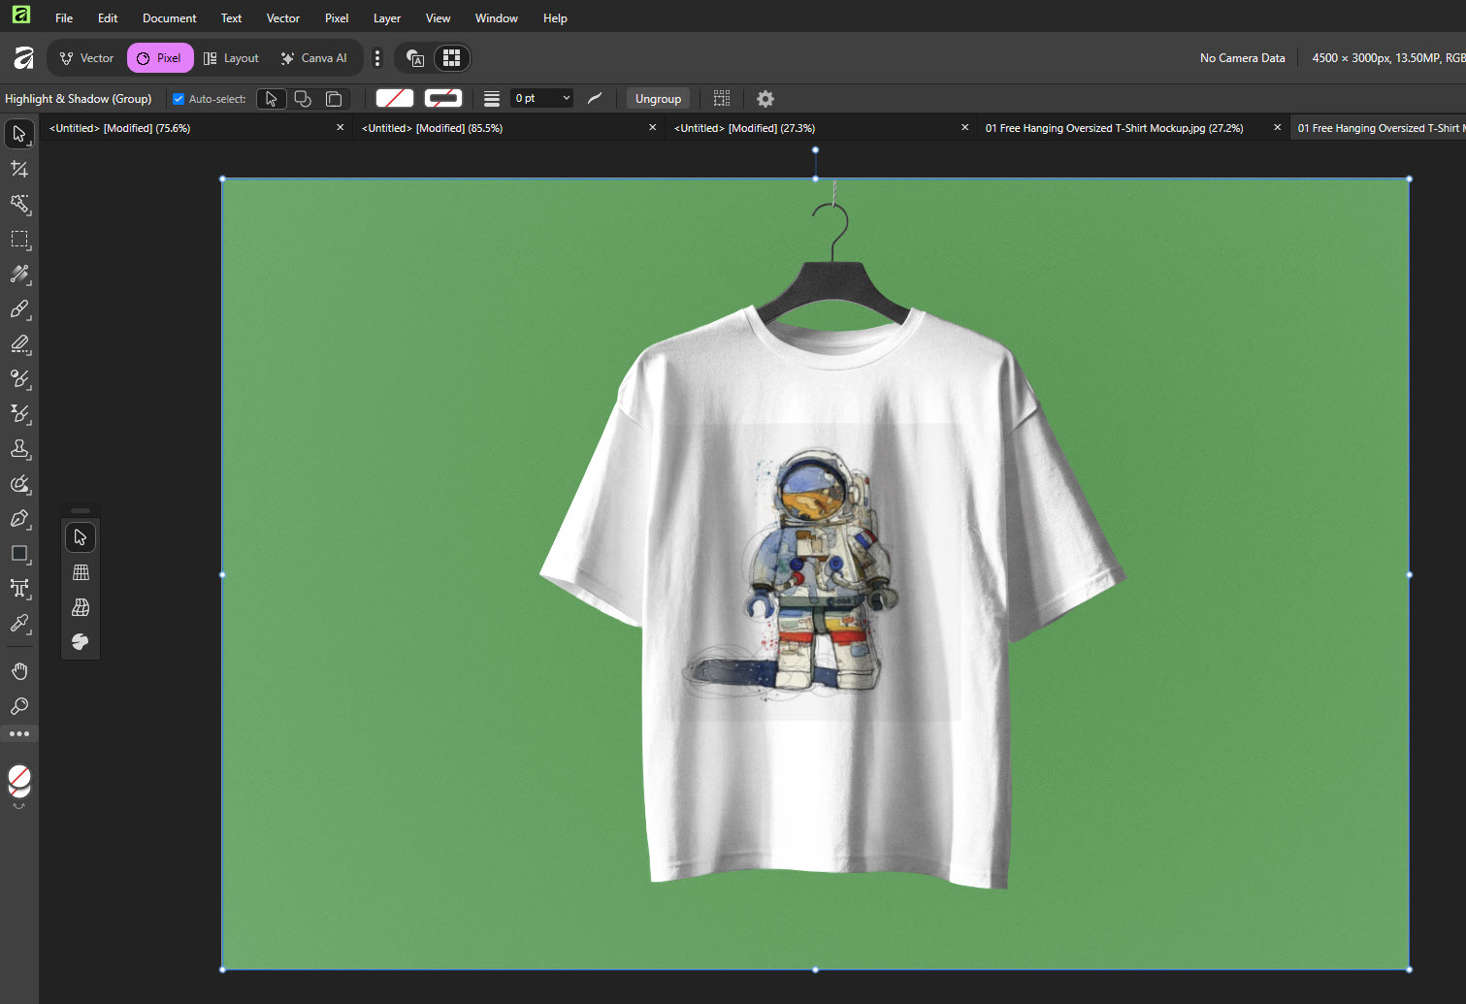The height and width of the screenshot is (1004, 1466).
Task: Switch to the Layout persona
Action: click(x=230, y=57)
